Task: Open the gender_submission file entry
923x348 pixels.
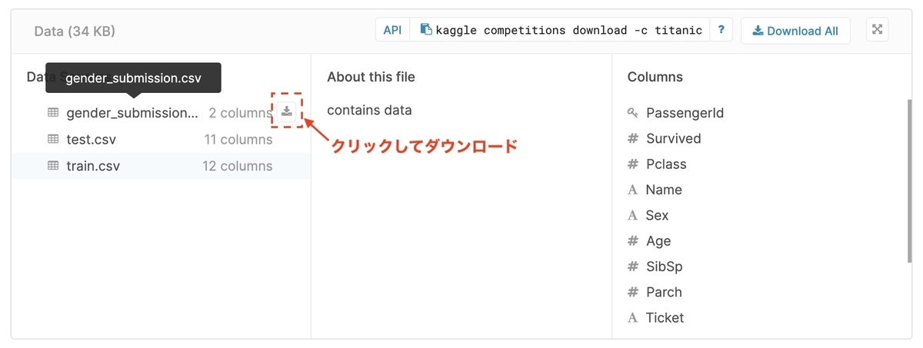Action: pyautogui.click(x=132, y=113)
